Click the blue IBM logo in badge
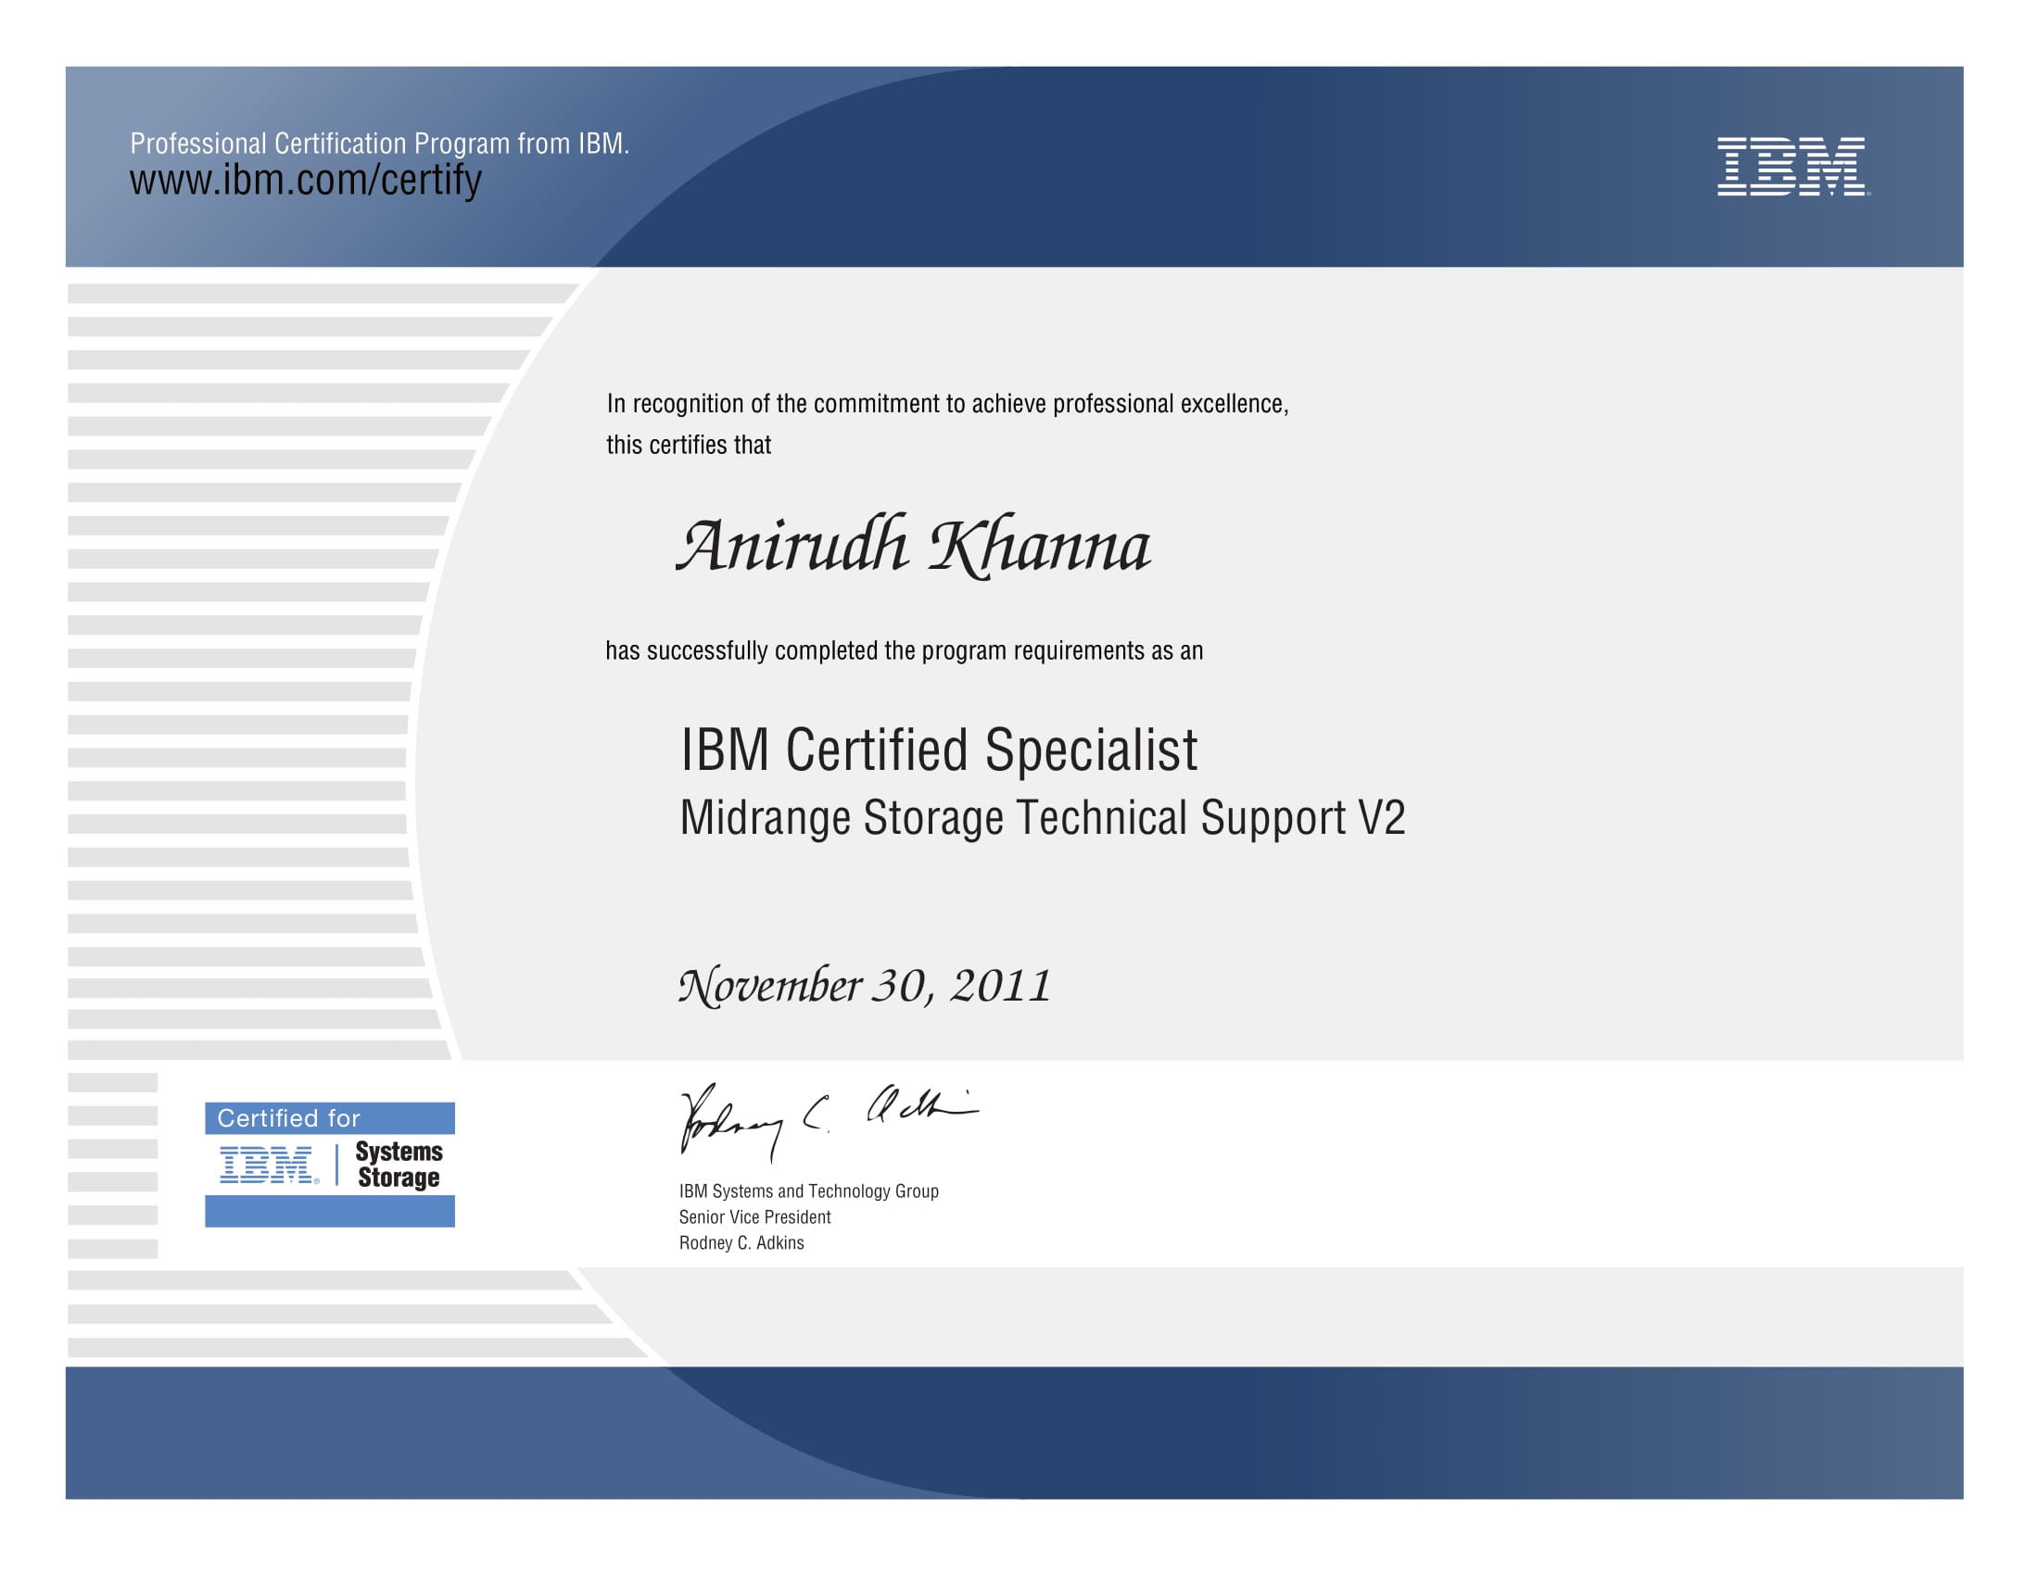Screen dimensions: 2039x1575 (268, 1165)
